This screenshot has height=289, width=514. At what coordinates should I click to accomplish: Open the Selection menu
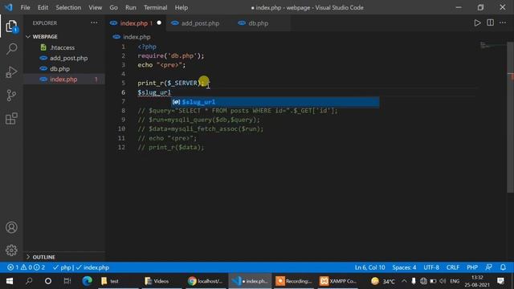pyautogui.click(x=68, y=7)
